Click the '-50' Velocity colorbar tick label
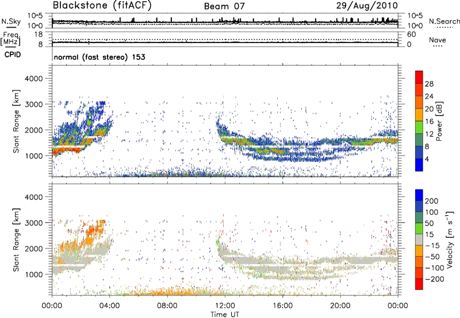 432,257
